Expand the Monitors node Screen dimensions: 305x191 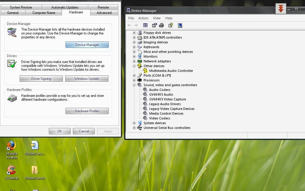coord(134,56)
